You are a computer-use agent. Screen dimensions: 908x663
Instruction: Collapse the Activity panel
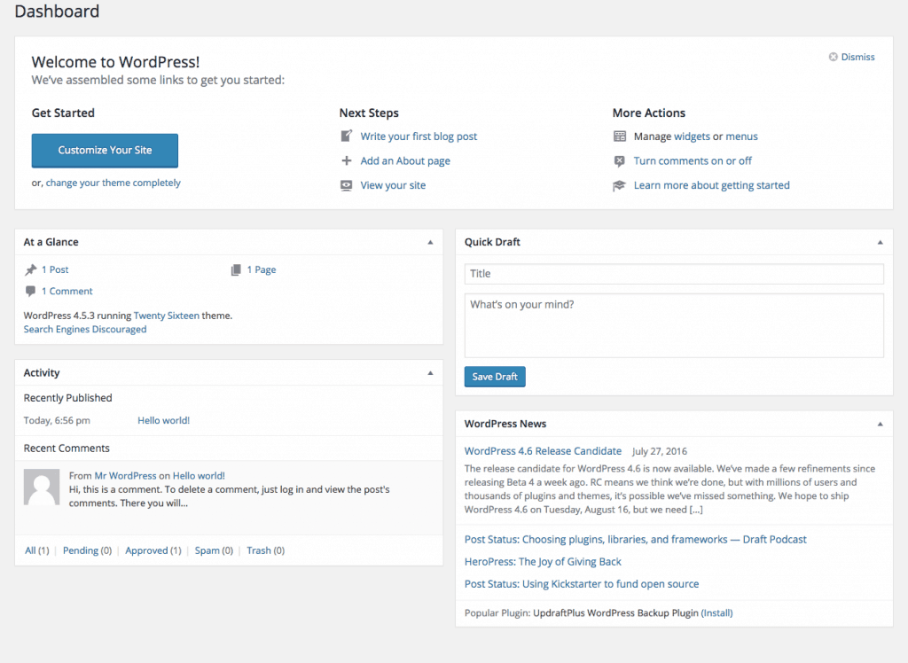click(430, 372)
